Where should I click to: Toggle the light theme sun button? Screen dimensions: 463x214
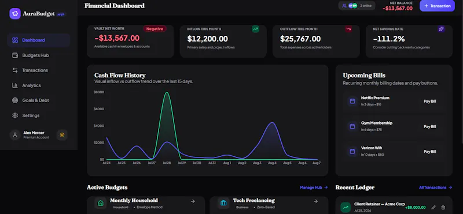click(x=62, y=135)
